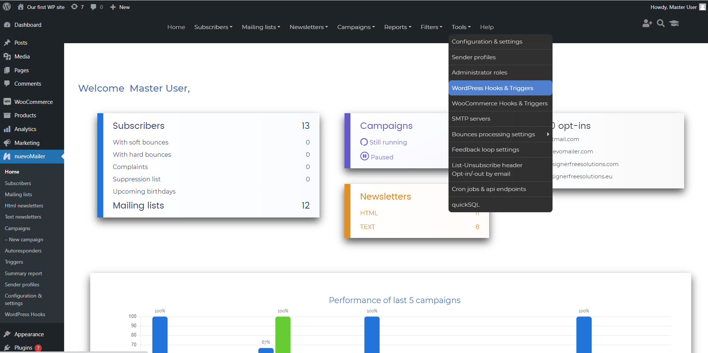The height and width of the screenshot is (353, 708).
Task: Expand the Mailing lists dropdown menu
Action: coord(261,27)
